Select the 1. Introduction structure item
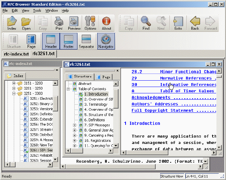This screenshot has height=180, width=226. pos(96,94)
